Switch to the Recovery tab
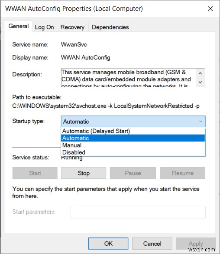Screen dimensions: 220x254 72,27
